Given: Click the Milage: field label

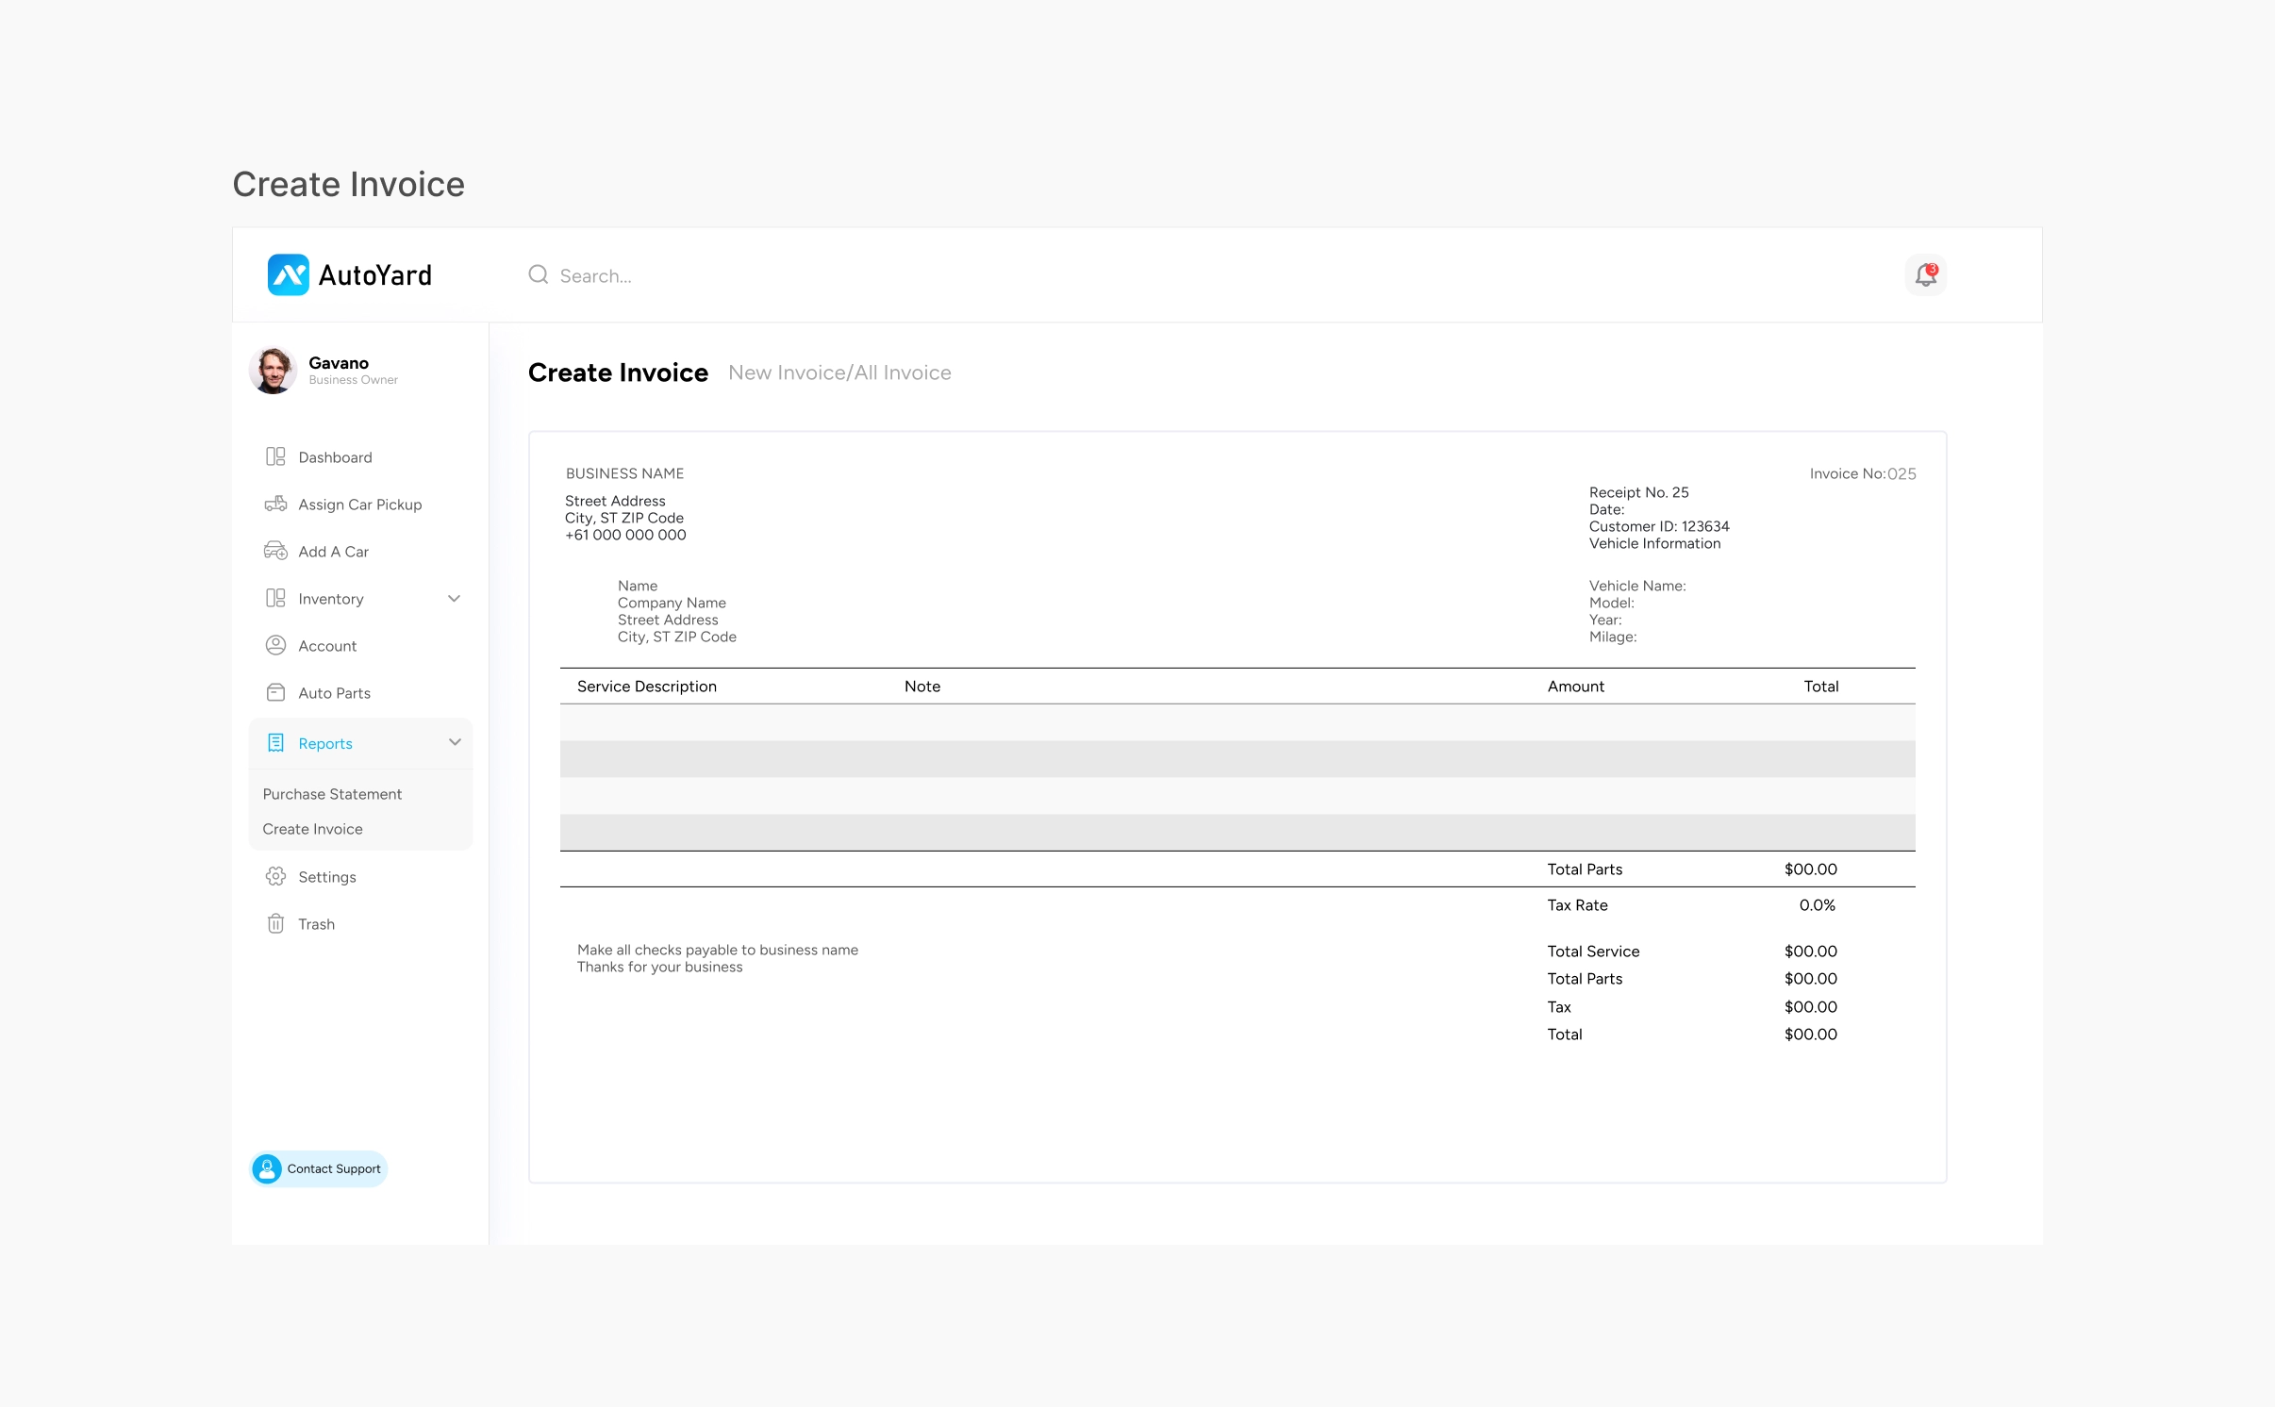Looking at the screenshot, I should coord(1613,637).
